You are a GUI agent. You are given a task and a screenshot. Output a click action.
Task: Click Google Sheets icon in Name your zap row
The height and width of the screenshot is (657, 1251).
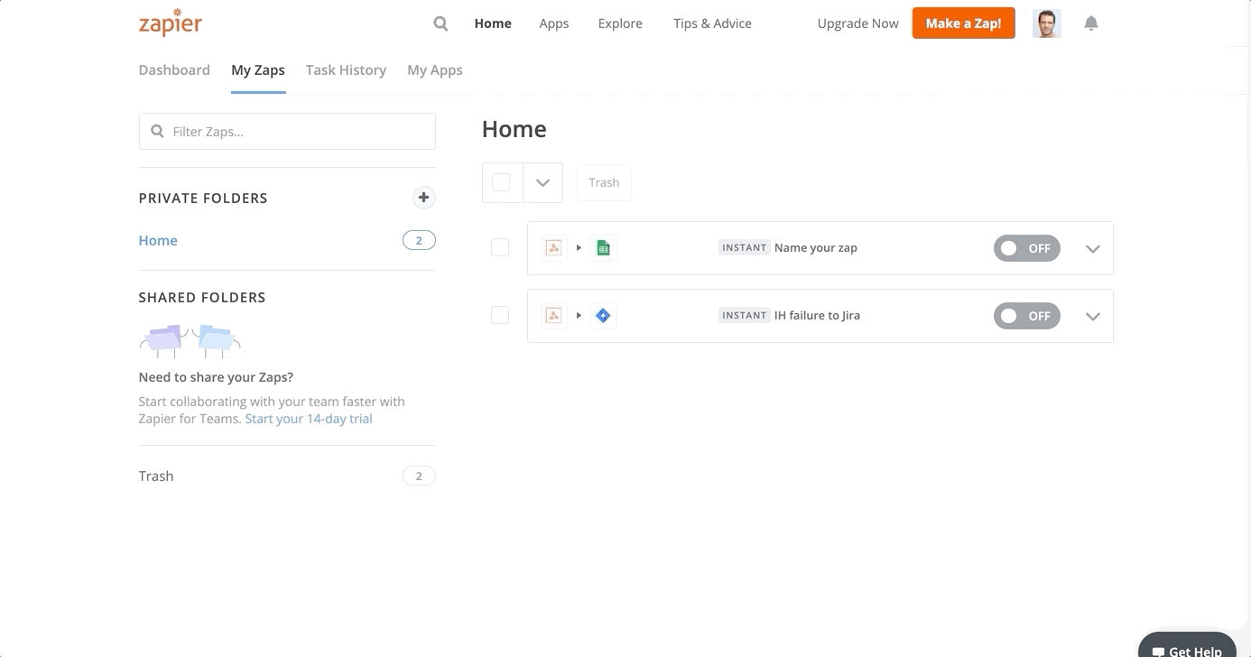coord(604,248)
